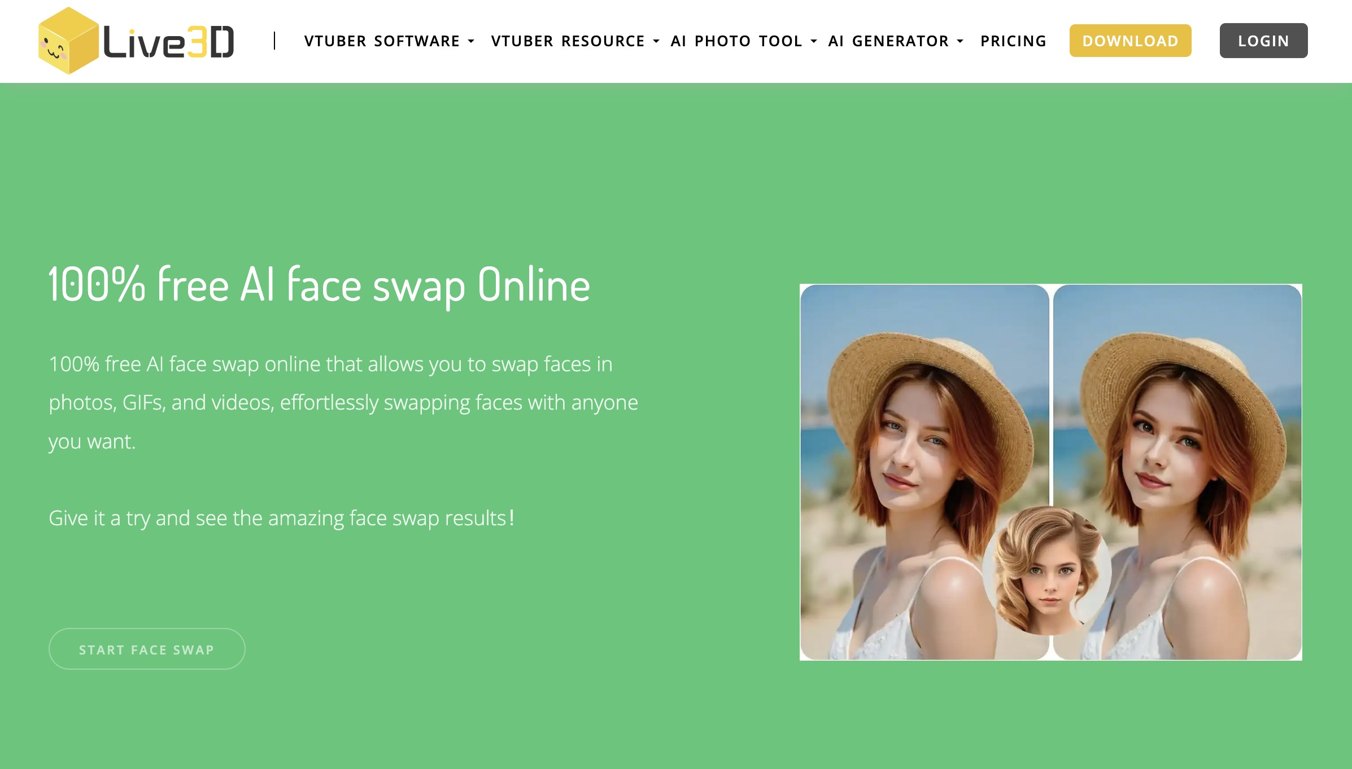Image resolution: width=1352 pixels, height=769 pixels.
Task: Click the DOWNLOAD button
Action: pyautogui.click(x=1130, y=40)
